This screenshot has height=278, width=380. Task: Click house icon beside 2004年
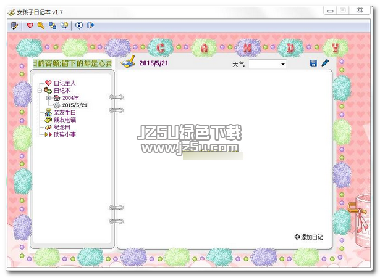(57, 97)
